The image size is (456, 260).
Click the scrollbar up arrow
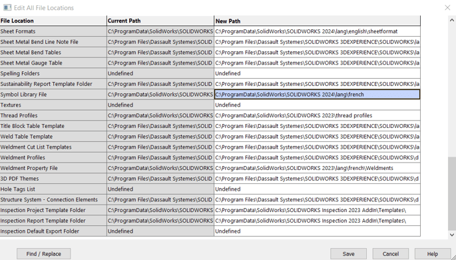click(451, 20)
